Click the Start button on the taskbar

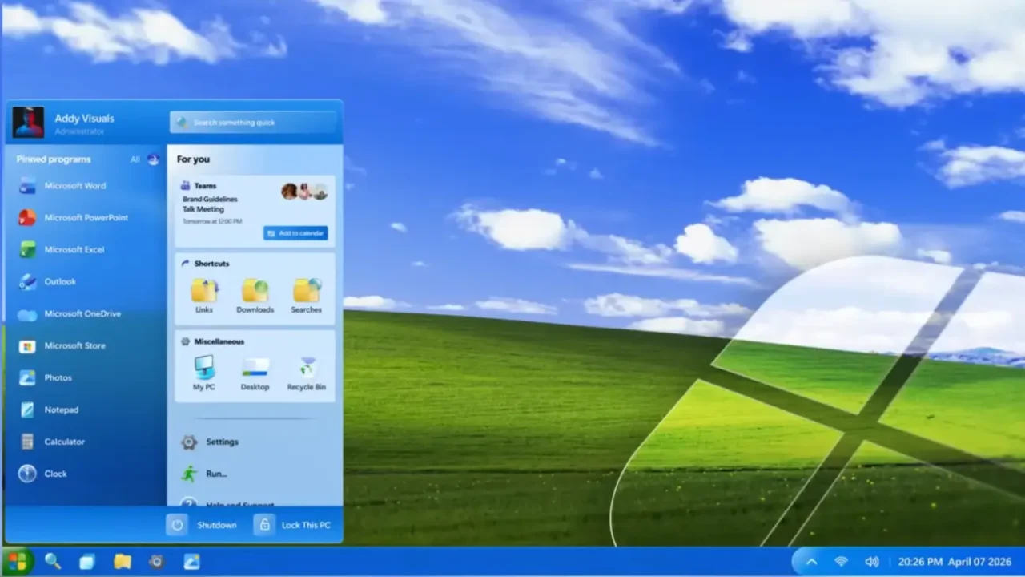tap(17, 561)
